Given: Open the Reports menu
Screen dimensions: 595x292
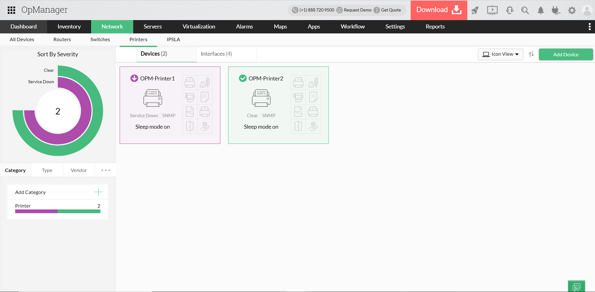Looking at the screenshot, I should (x=435, y=27).
